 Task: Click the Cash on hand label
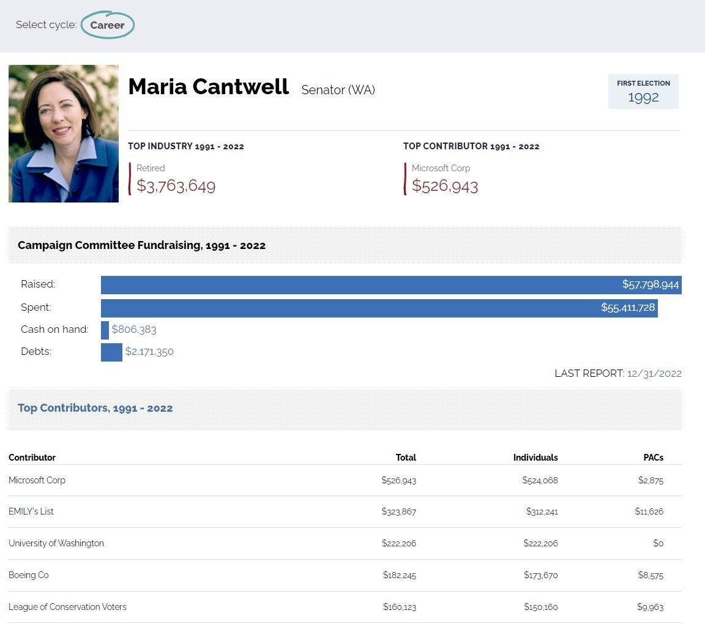pos(54,330)
